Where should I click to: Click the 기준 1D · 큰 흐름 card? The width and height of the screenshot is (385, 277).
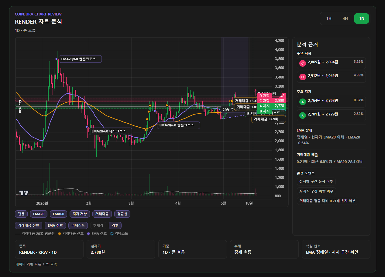click(193, 249)
